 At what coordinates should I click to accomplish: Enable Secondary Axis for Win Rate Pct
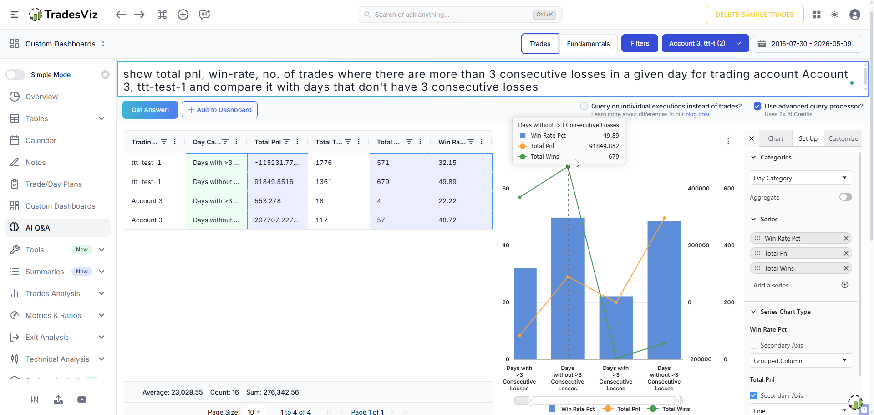[753, 345]
